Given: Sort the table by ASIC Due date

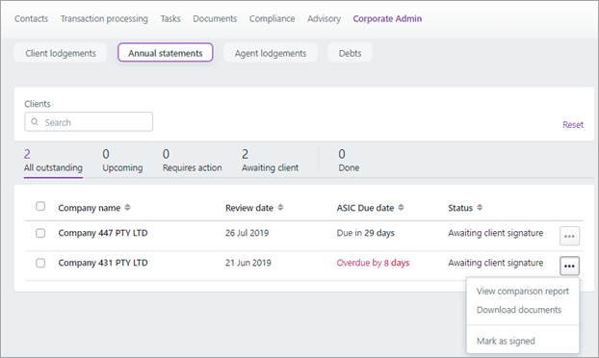Looking at the screenshot, I should [x=401, y=207].
